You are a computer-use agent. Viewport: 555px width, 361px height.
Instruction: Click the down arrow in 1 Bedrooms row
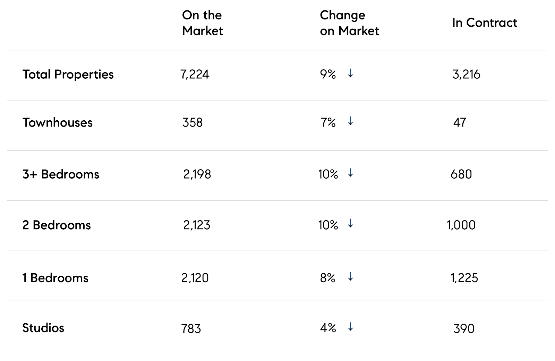[350, 276]
